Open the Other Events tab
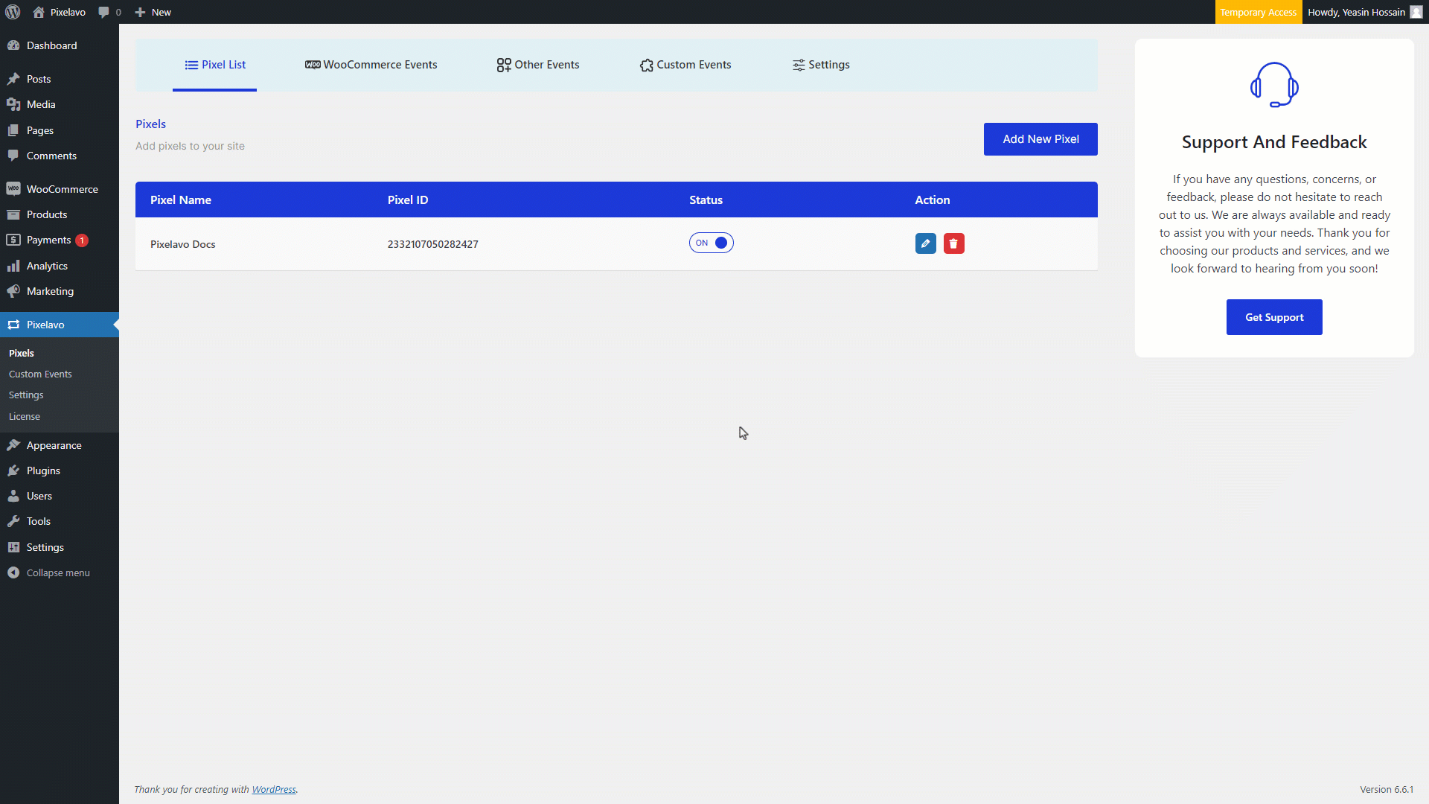The image size is (1429, 804). pyautogui.click(x=538, y=65)
